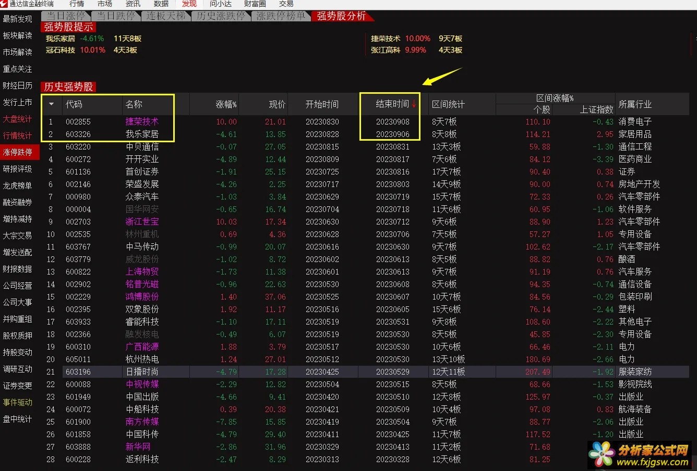
Task: Sort by 现价 column header
Action: click(x=277, y=104)
